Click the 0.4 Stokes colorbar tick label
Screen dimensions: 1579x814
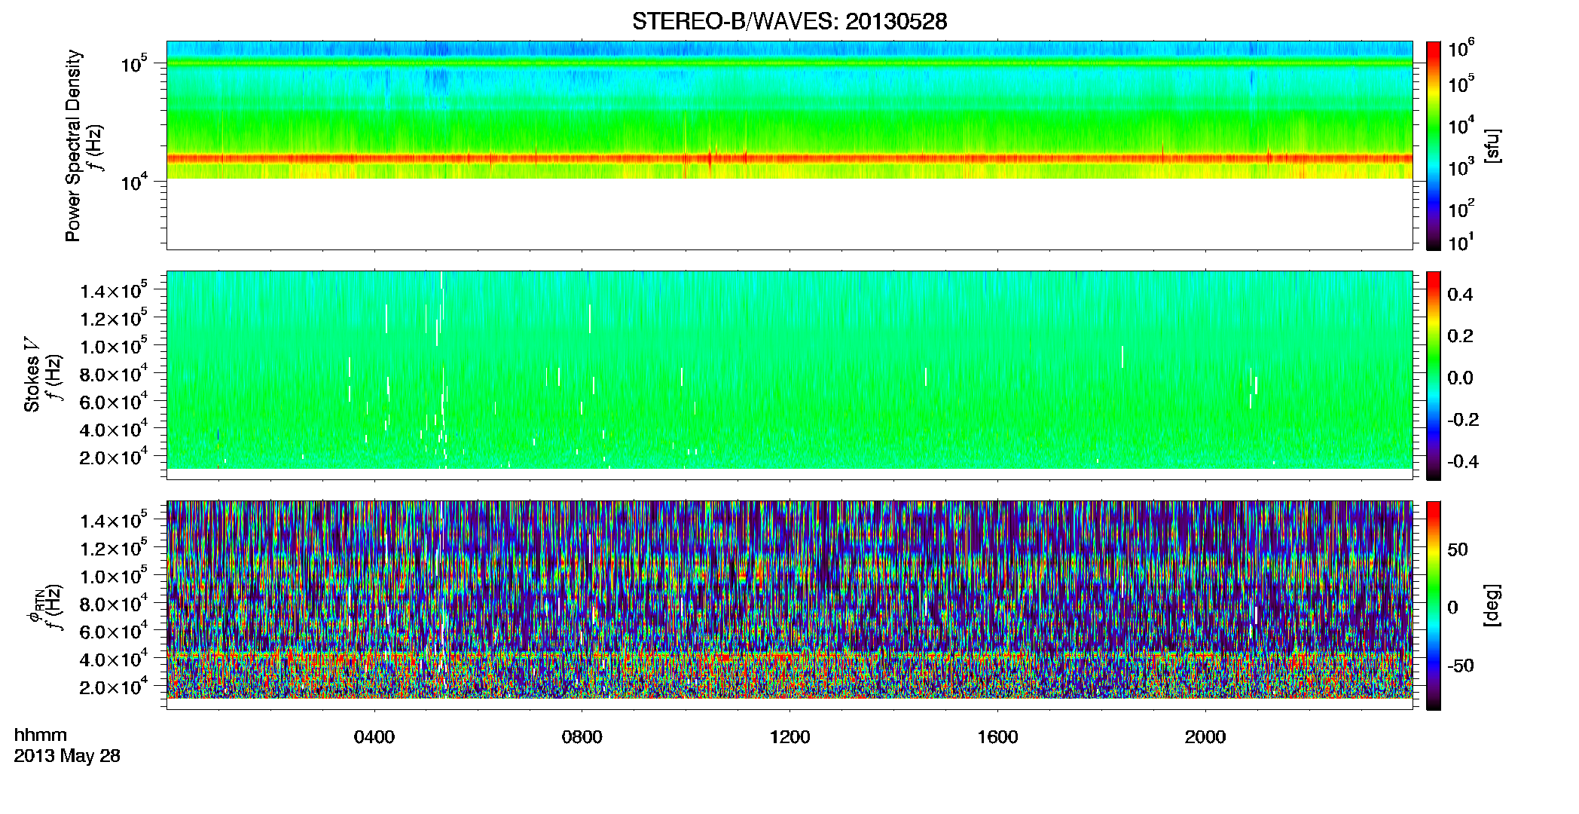click(1460, 295)
